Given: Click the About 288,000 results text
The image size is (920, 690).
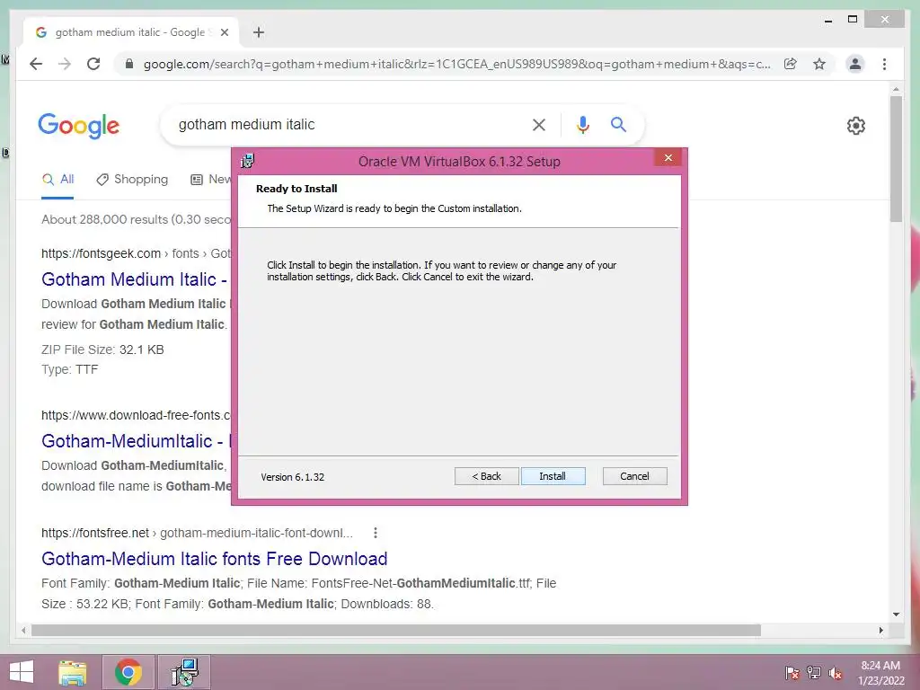Looking at the screenshot, I should 137,219.
